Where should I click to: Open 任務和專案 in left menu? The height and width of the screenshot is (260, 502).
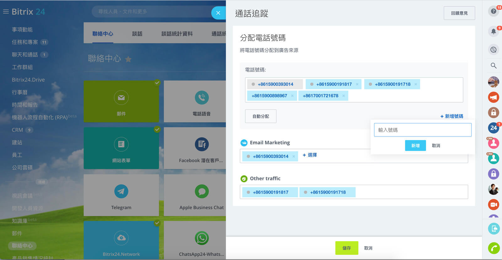click(25, 42)
